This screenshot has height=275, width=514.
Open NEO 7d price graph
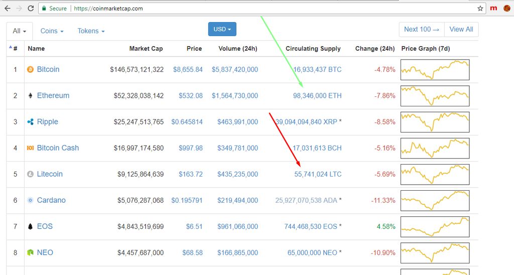click(x=435, y=253)
